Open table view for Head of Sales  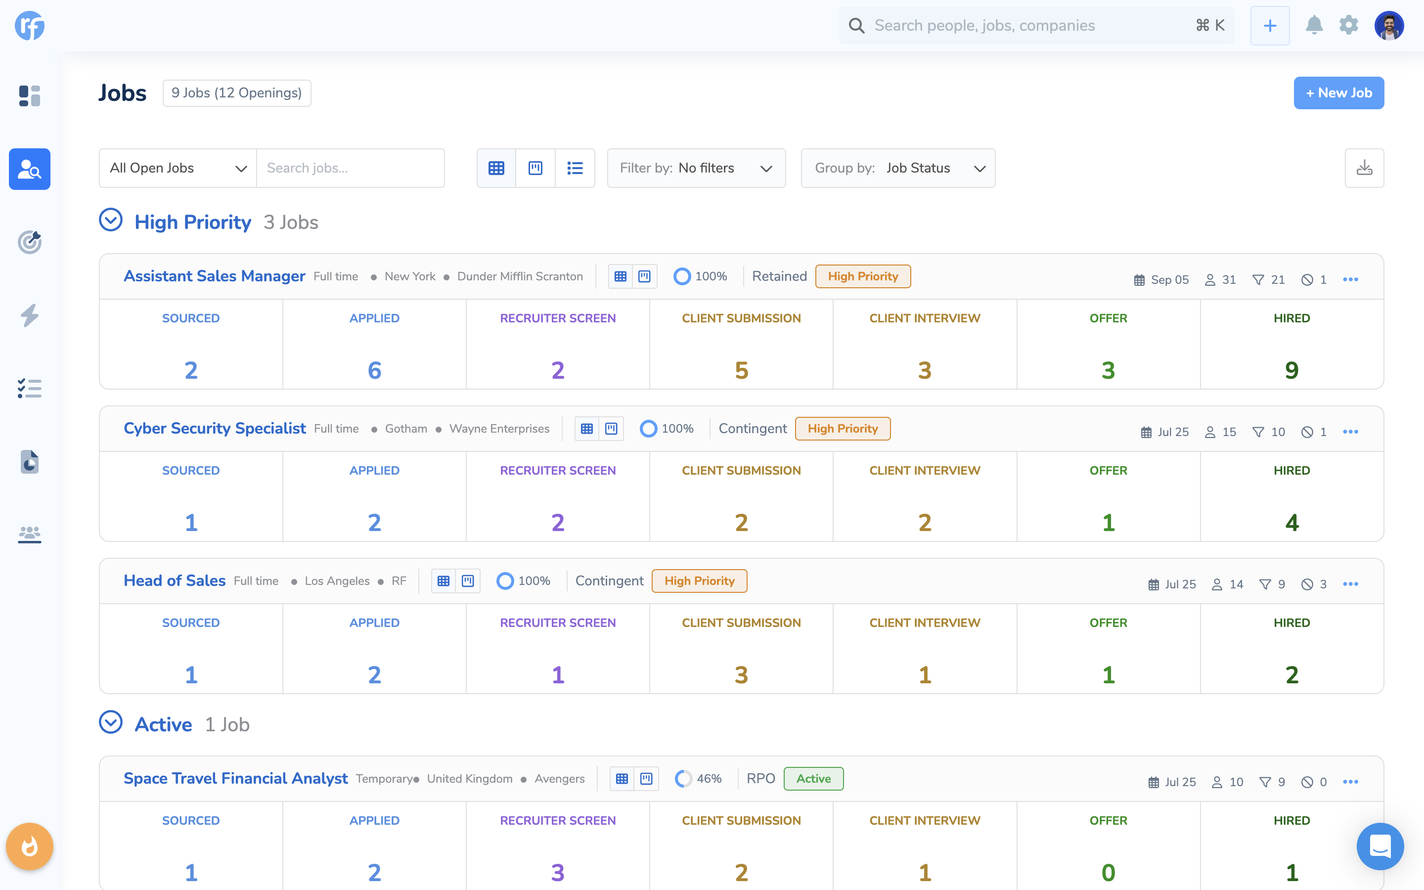coord(444,581)
